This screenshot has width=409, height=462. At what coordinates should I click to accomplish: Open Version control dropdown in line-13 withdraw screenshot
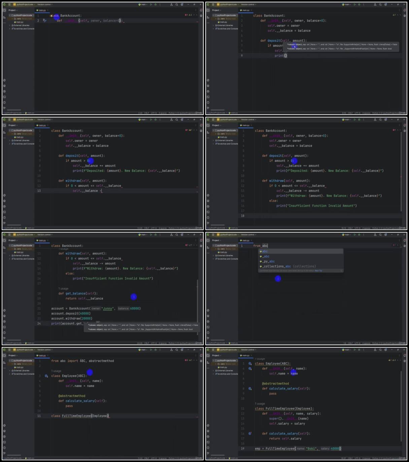pyautogui.click(x=44, y=120)
